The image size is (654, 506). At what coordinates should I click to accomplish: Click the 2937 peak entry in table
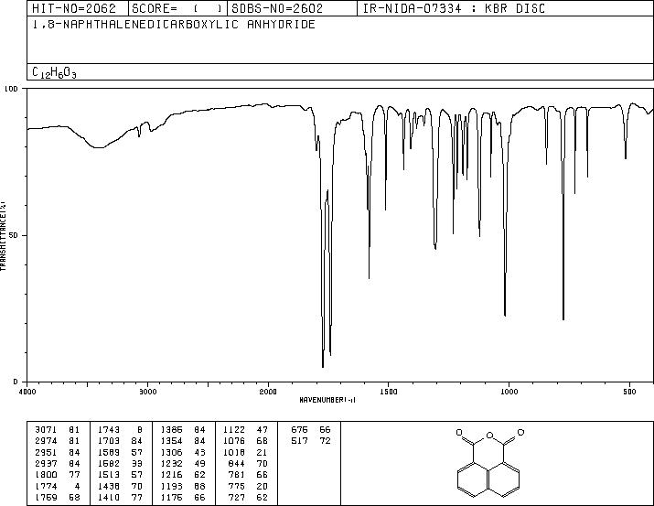57,463
